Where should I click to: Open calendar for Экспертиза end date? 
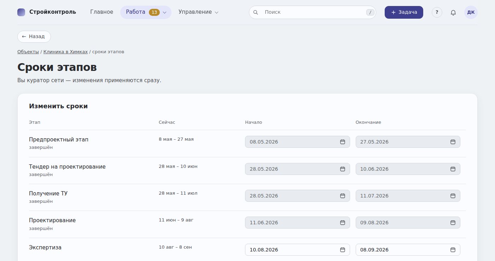453,250
